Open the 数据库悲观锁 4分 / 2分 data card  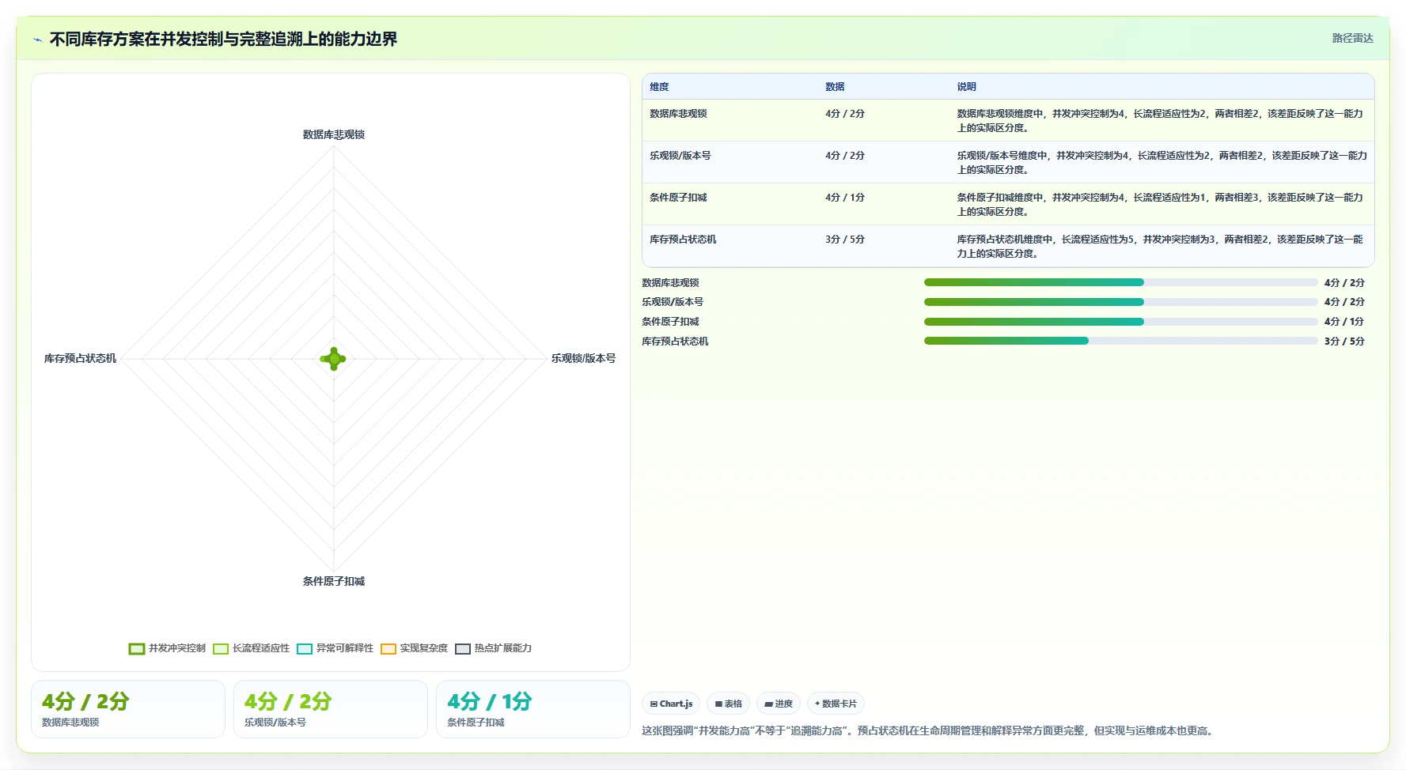[x=128, y=709]
